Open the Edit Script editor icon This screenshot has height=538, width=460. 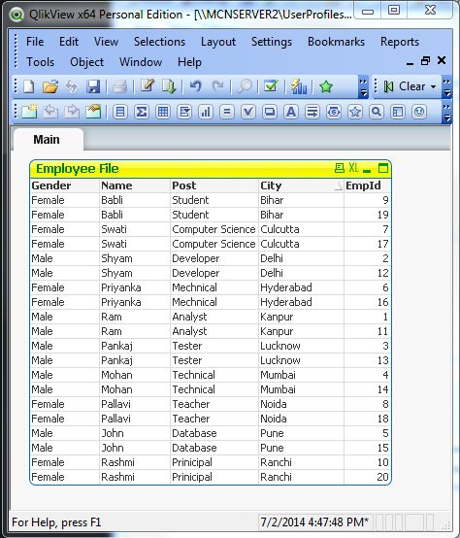click(148, 85)
